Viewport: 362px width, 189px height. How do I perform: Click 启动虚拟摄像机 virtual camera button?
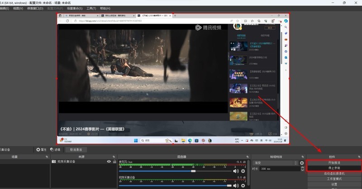pos(334,173)
